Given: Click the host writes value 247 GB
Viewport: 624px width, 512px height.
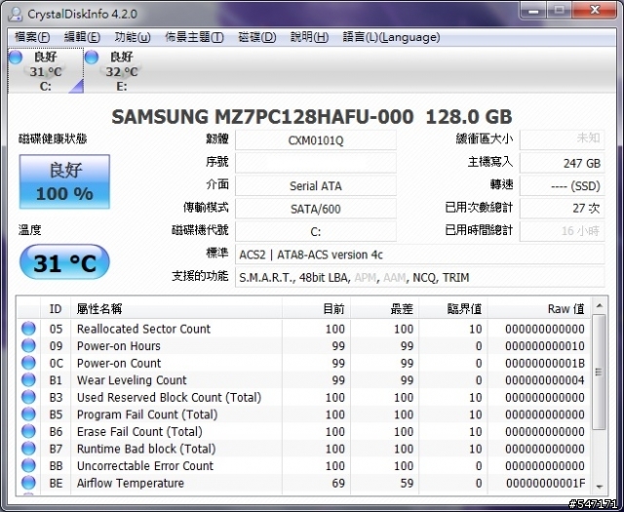Looking at the screenshot, I should pos(562,163).
